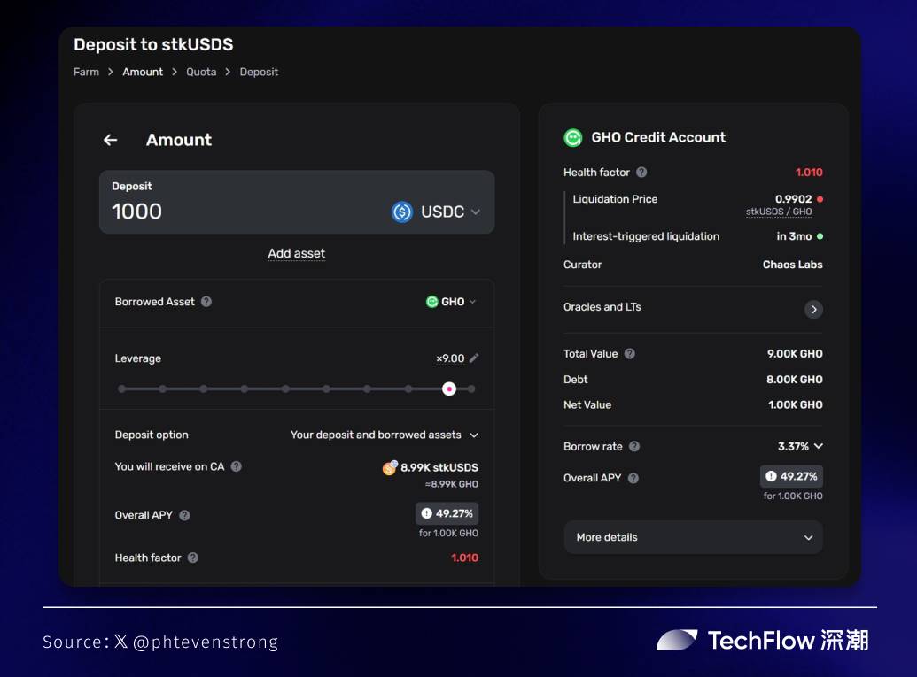Click the Oracles and LTs label
Image resolution: width=917 pixels, height=677 pixels.
point(602,307)
